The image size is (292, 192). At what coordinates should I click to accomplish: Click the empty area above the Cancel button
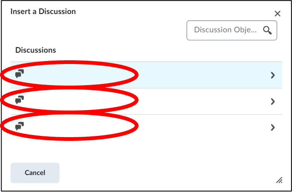click(x=146, y=152)
